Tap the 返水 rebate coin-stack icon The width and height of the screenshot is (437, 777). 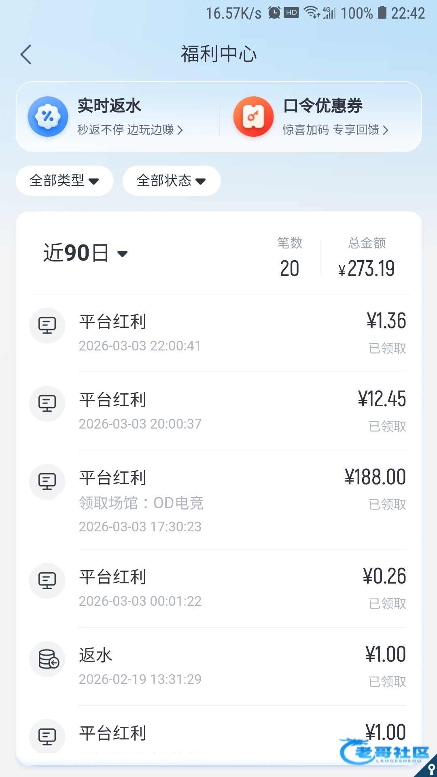point(48,659)
